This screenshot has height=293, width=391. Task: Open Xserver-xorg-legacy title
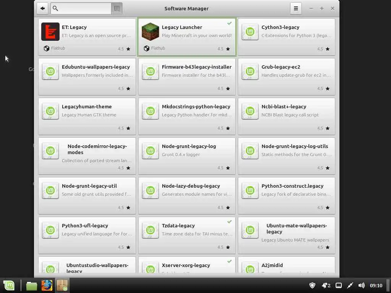coord(186,266)
